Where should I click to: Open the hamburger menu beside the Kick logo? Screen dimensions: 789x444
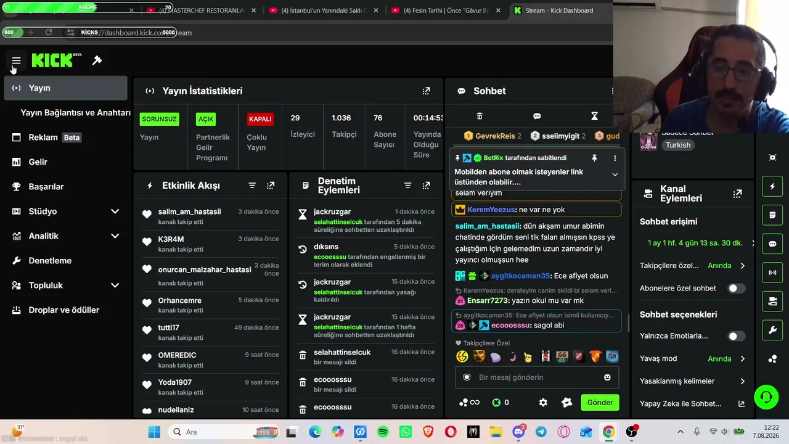pyautogui.click(x=17, y=60)
